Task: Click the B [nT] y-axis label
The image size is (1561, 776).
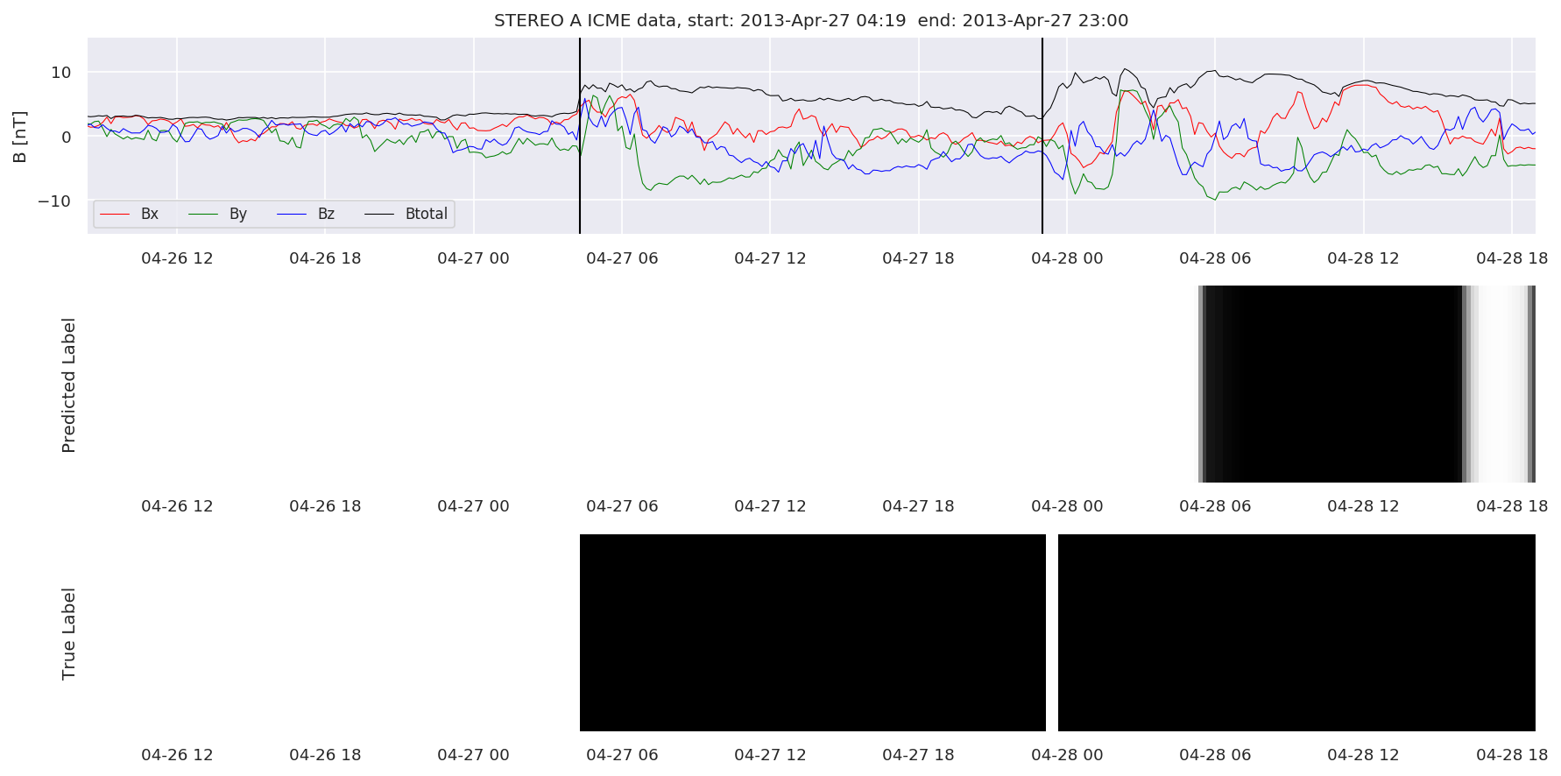Action: [19, 136]
